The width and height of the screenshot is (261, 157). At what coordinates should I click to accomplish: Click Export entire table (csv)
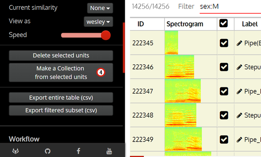tap(61, 98)
